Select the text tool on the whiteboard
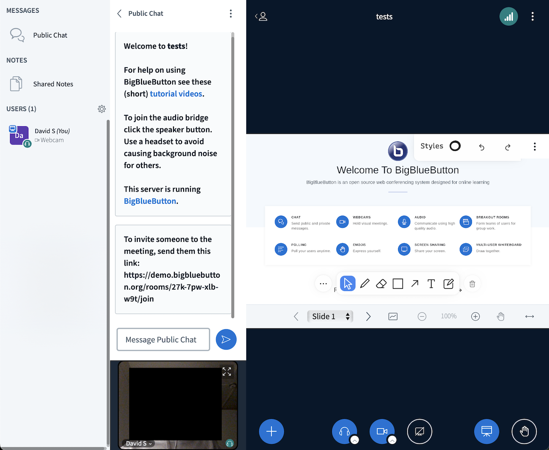 point(431,284)
